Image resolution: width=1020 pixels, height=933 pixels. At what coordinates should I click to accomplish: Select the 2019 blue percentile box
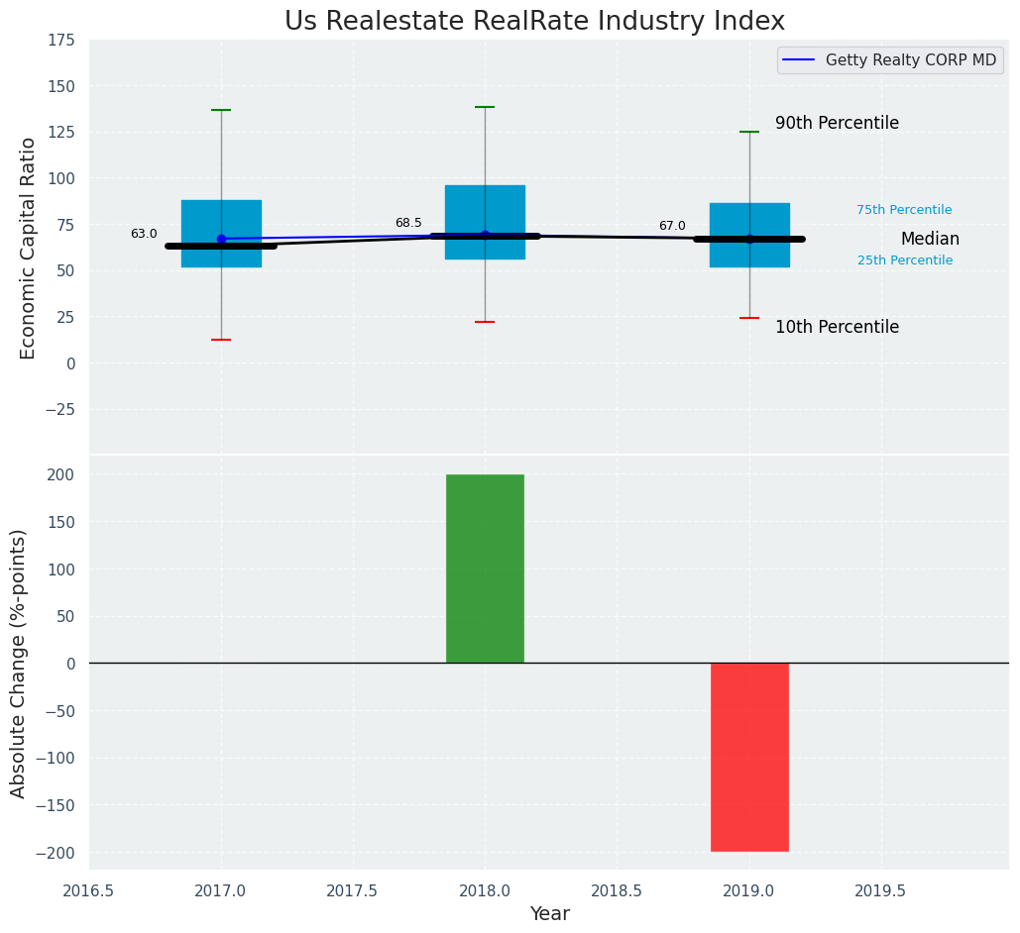[749, 218]
